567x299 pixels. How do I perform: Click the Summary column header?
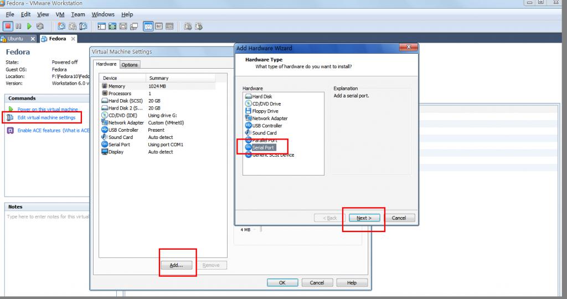(x=181, y=78)
